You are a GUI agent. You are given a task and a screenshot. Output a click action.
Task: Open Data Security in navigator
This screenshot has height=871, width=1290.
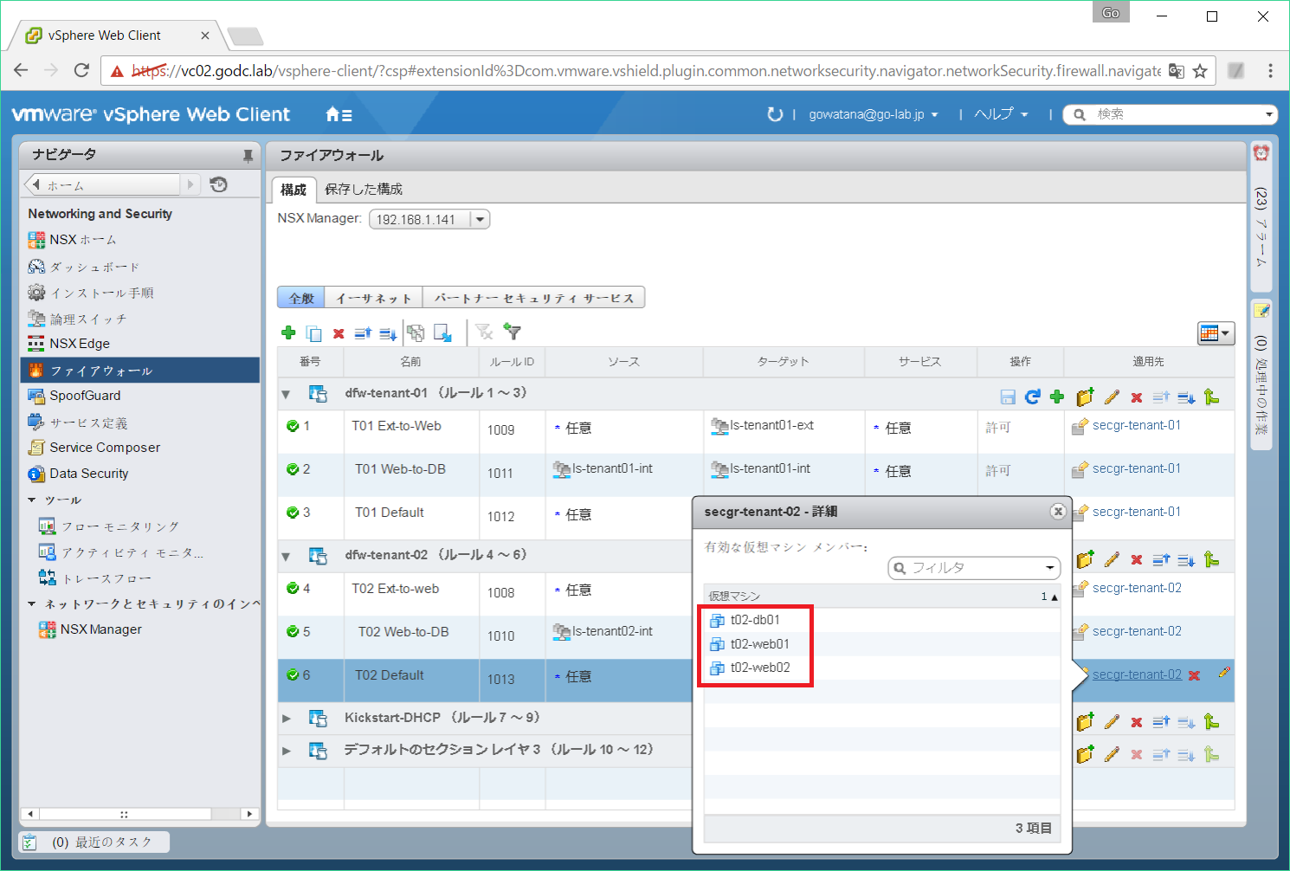click(78, 474)
